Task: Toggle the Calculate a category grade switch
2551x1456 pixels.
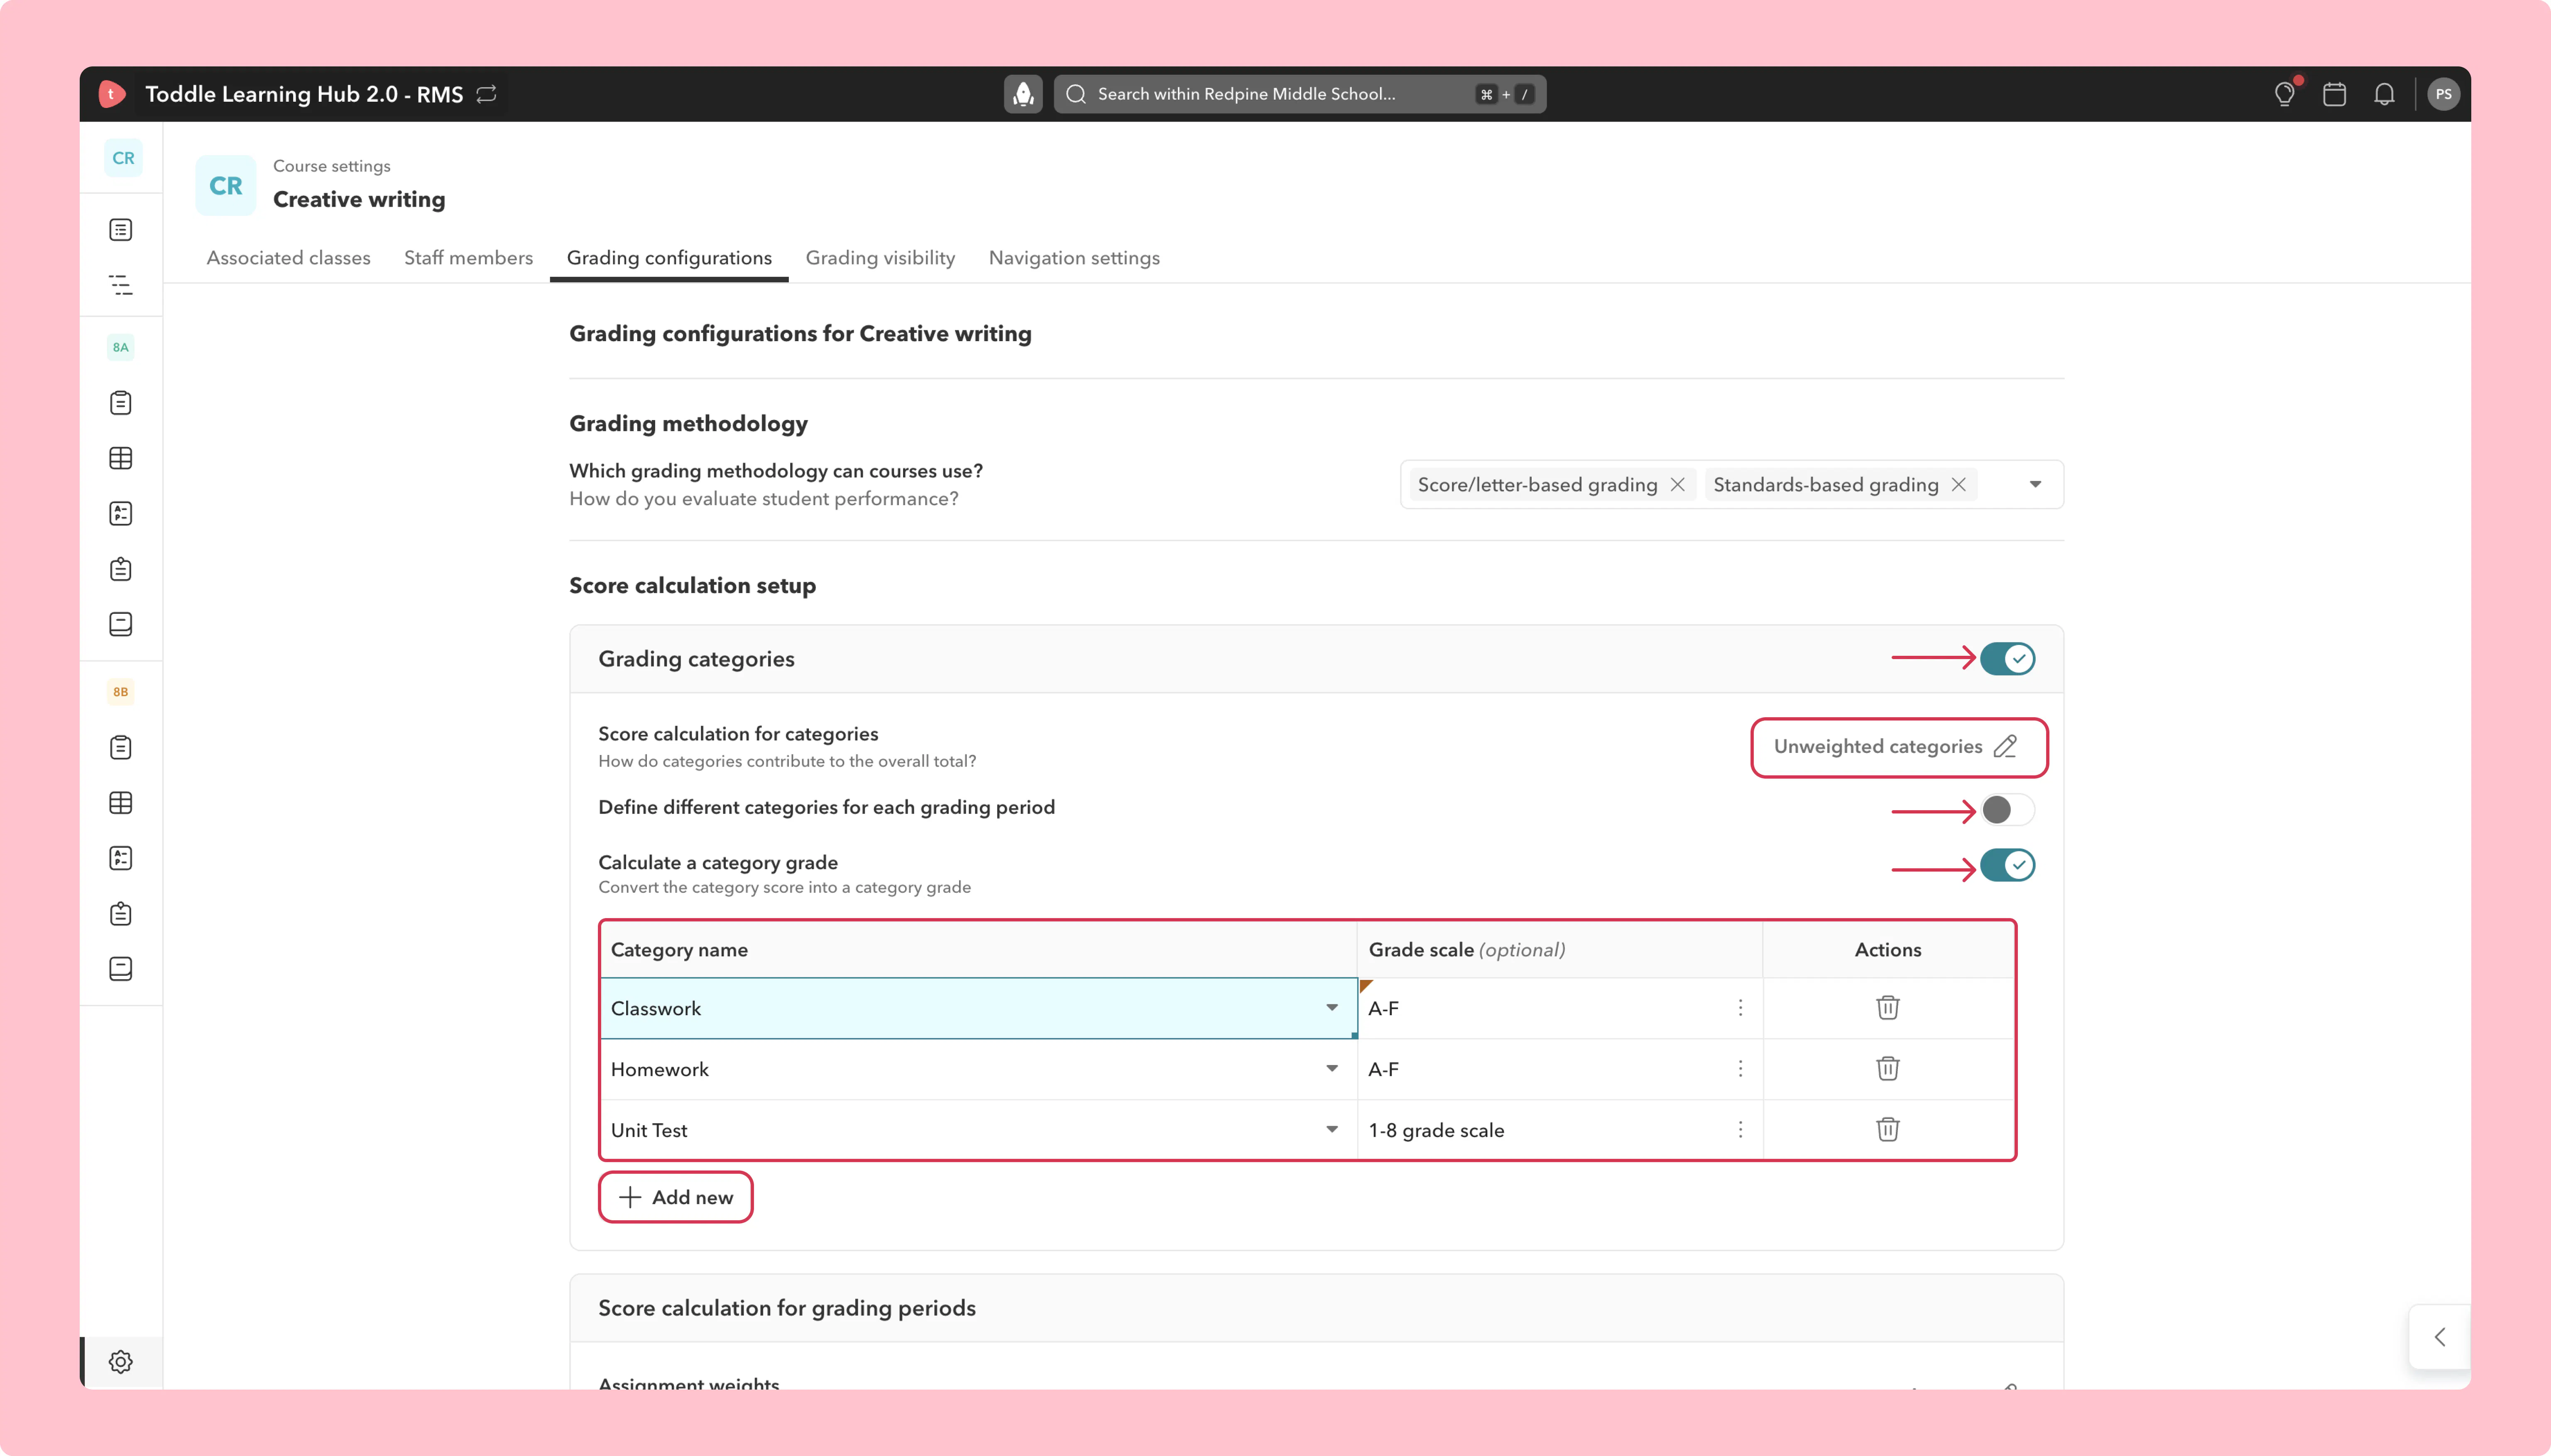Action: click(2008, 865)
